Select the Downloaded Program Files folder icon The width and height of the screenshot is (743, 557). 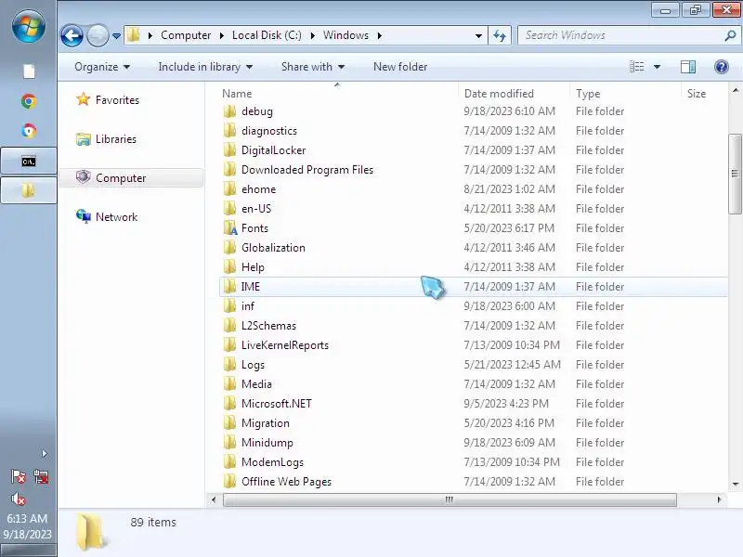coord(229,170)
